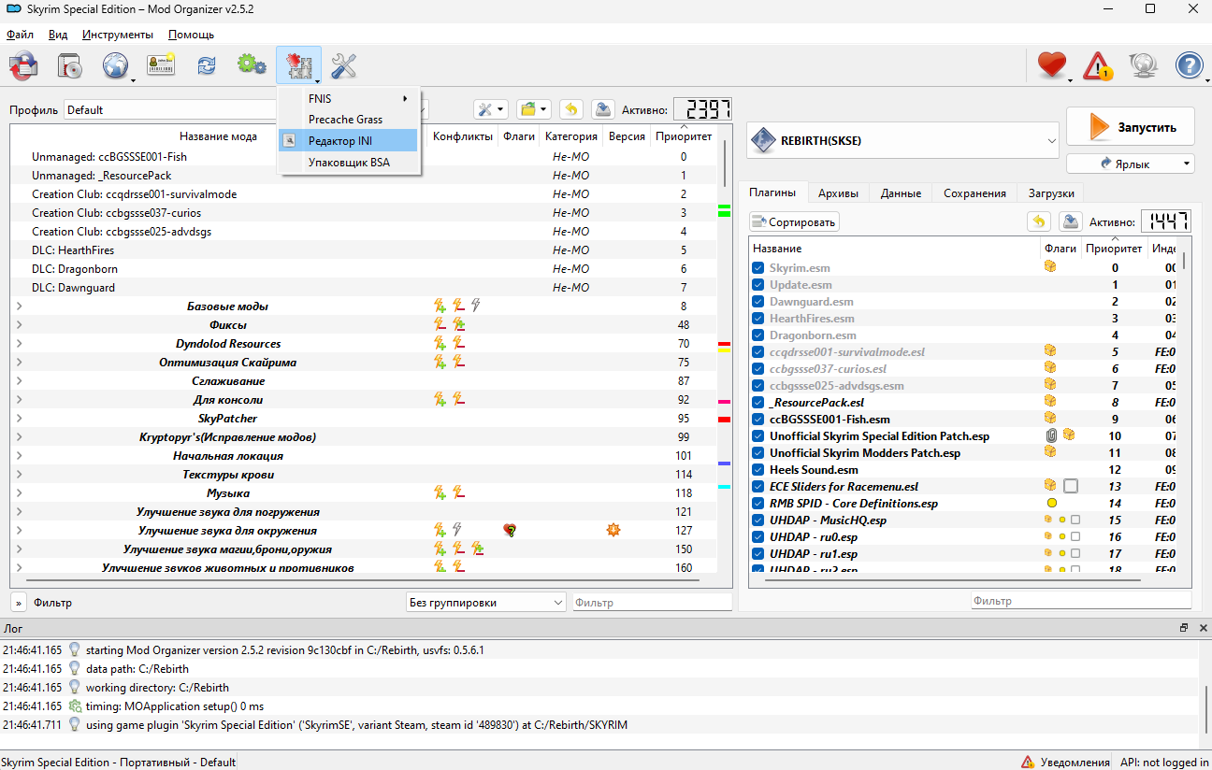
Task: Restore mod list backup using yellow arrow icon
Action: [571, 109]
